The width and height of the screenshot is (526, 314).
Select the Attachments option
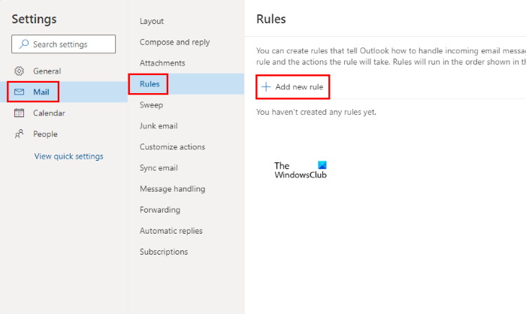[x=162, y=63]
